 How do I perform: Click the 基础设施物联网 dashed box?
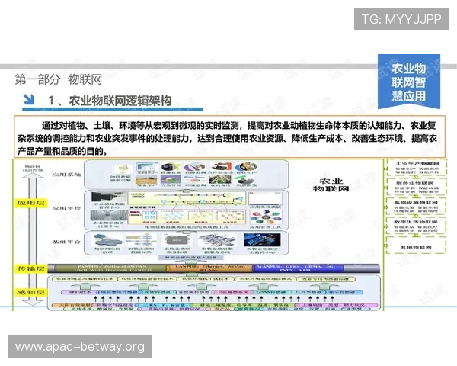(417, 207)
